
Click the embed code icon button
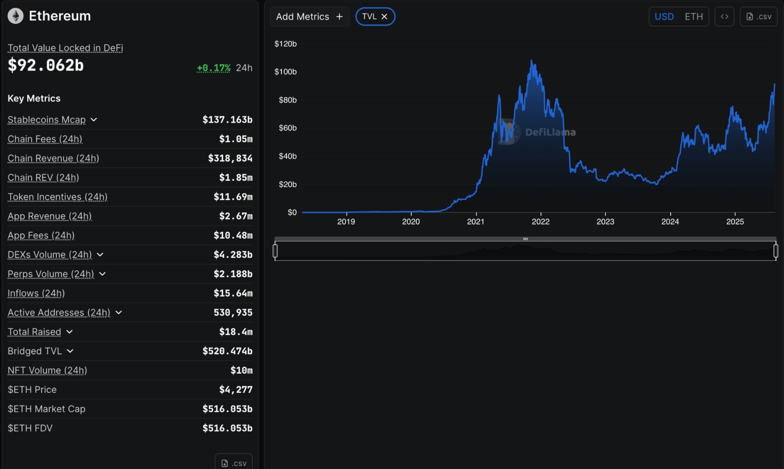724,16
